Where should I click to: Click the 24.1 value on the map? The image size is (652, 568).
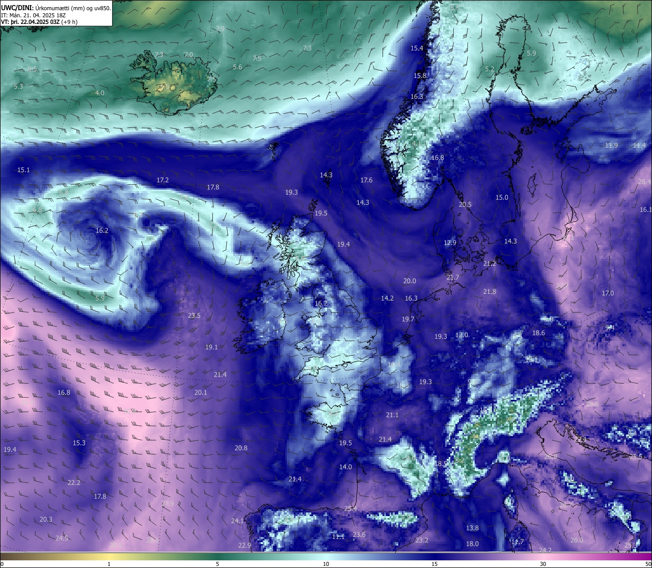tap(237, 521)
